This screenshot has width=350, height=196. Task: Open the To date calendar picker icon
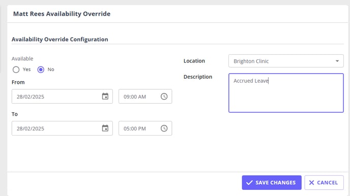tap(105, 128)
